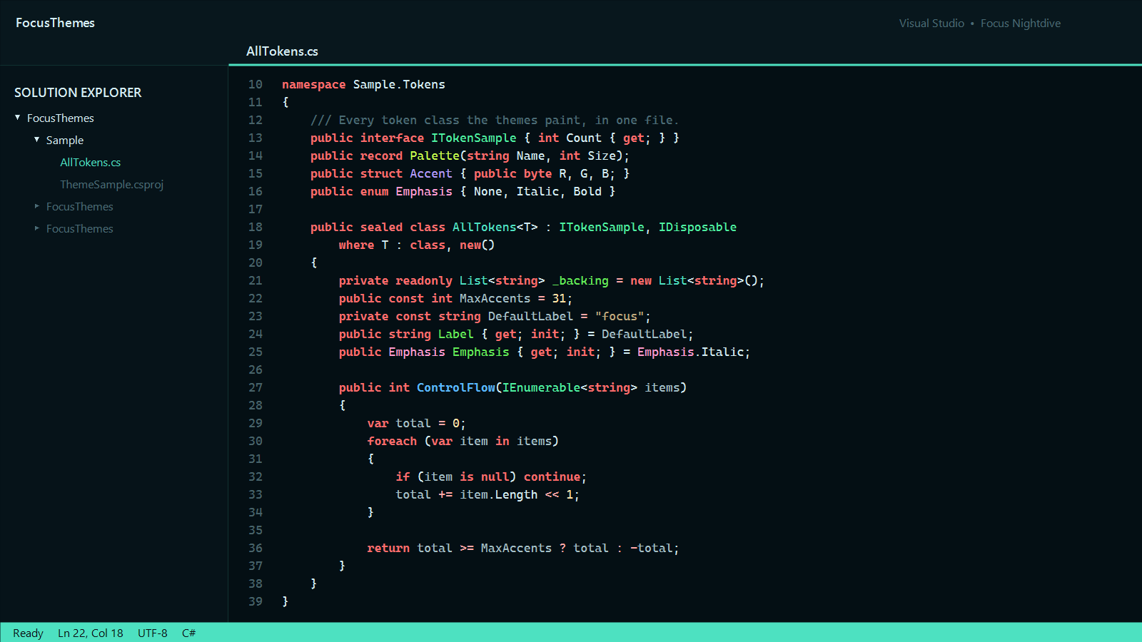Click the UTF-8 encoding indicator

(x=153, y=633)
